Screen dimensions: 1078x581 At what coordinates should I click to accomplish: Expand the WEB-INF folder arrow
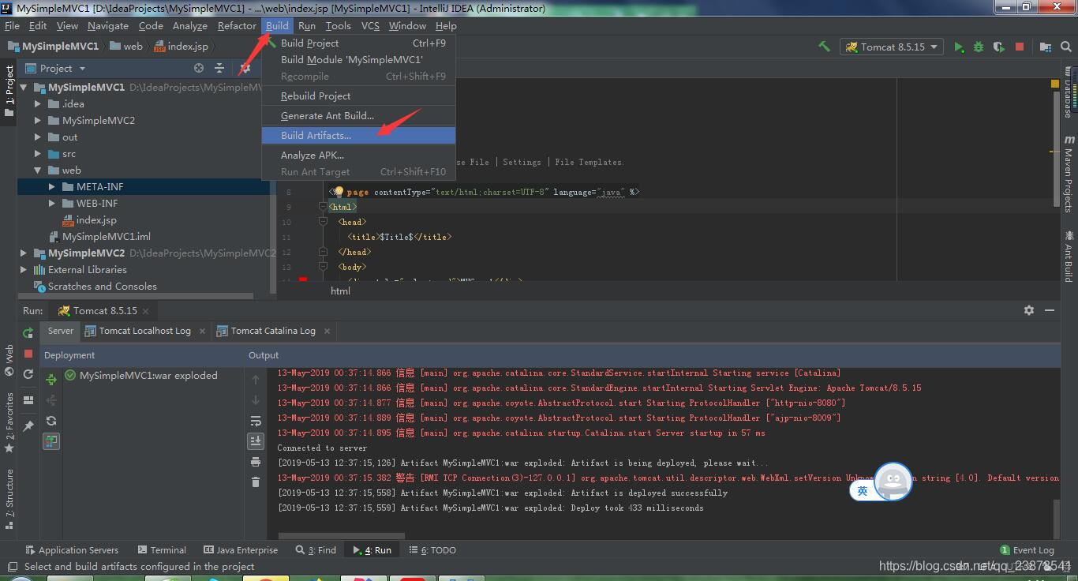(x=52, y=203)
